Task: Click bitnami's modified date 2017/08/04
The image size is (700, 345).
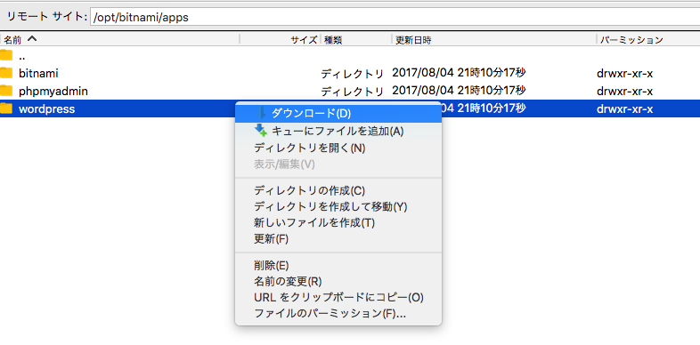Action: pos(459,73)
